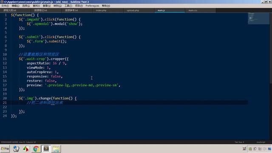Click 'submit();' call on line 7
This screenshot has height=153, width=272.
point(58,41)
